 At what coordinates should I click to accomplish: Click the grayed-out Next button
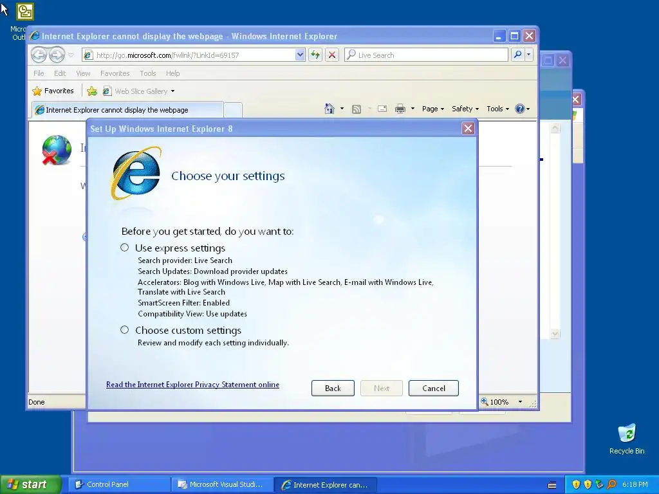click(x=382, y=388)
